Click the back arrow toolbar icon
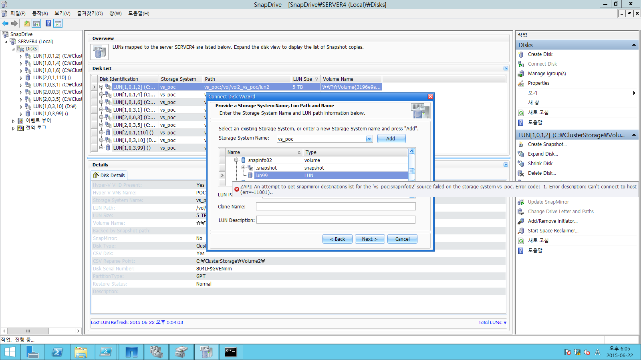Image resolution: width=641 pixels, height=360 pixels. 6,24
